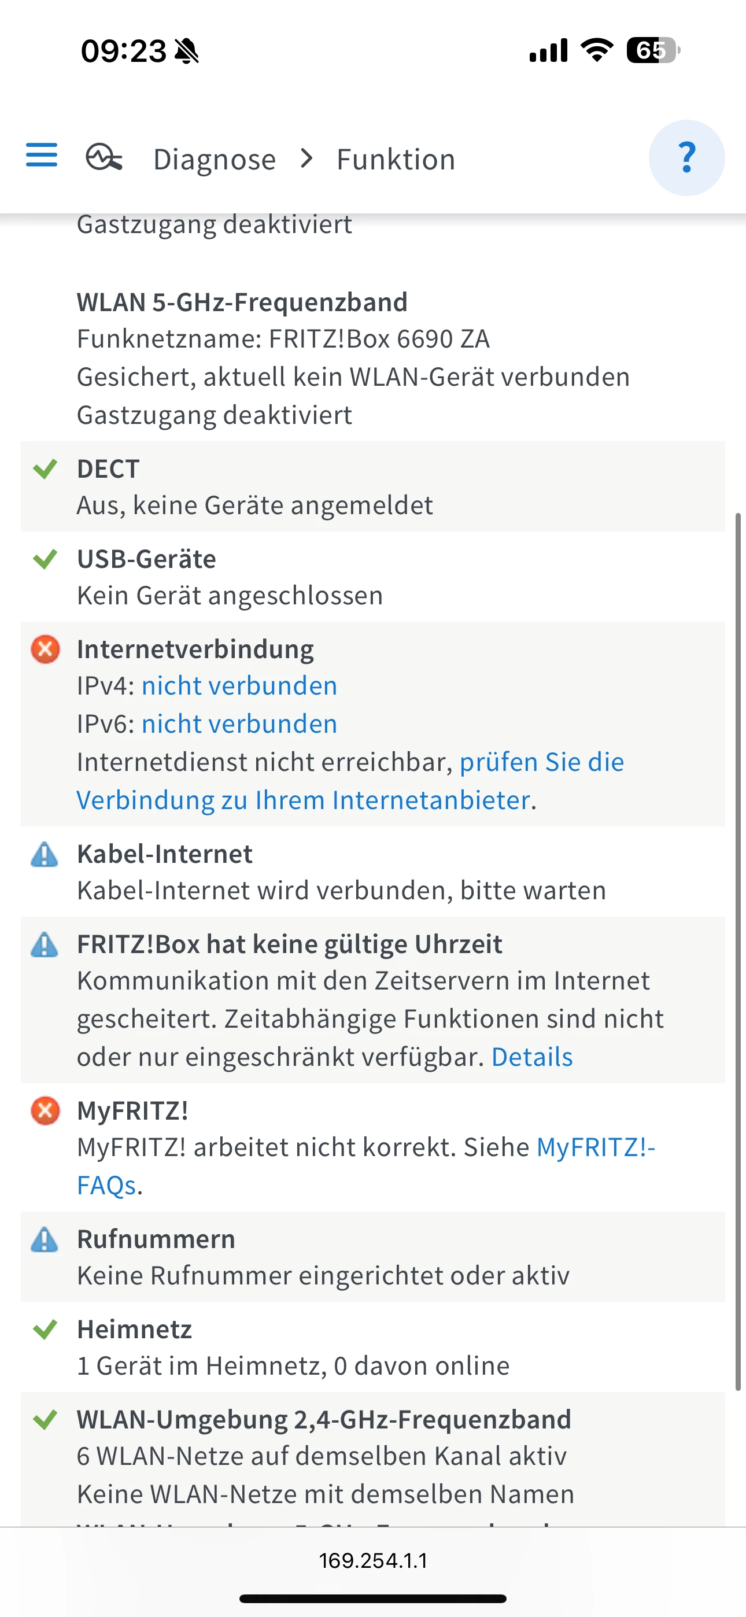Click the green checkmark beside USB-Geräte

(x=45, y=559)
